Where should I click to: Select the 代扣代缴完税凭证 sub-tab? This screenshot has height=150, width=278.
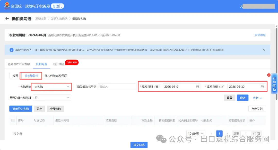tap(56, 76)
